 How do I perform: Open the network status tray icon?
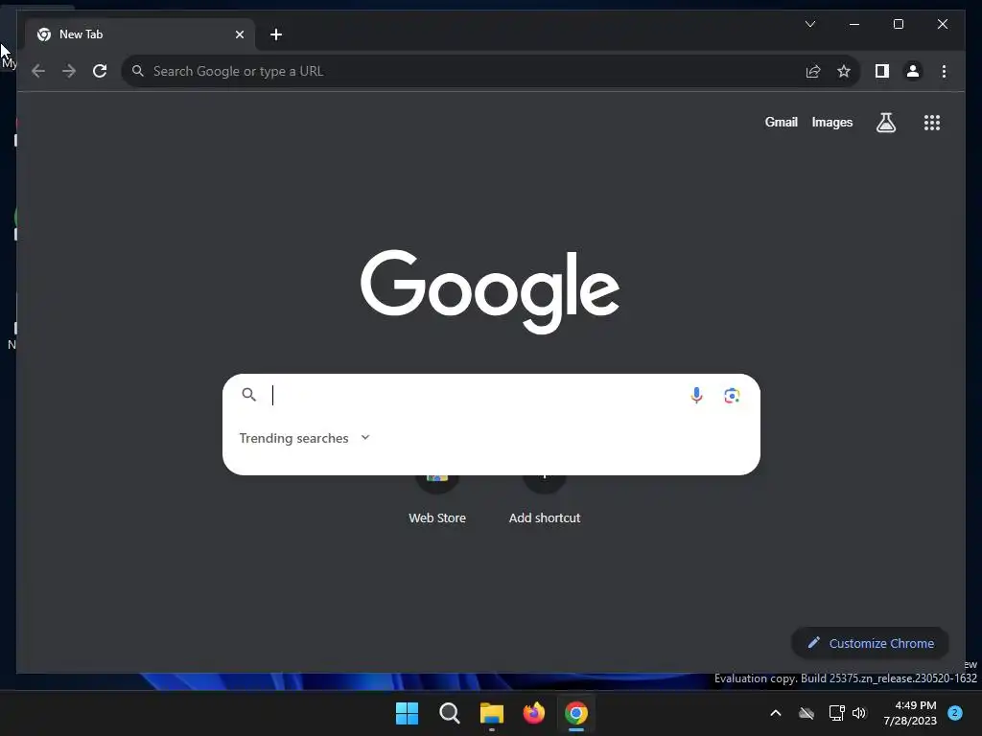point(836,713)
